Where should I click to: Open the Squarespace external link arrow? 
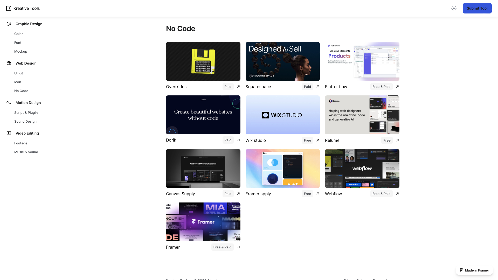[318, 87]
